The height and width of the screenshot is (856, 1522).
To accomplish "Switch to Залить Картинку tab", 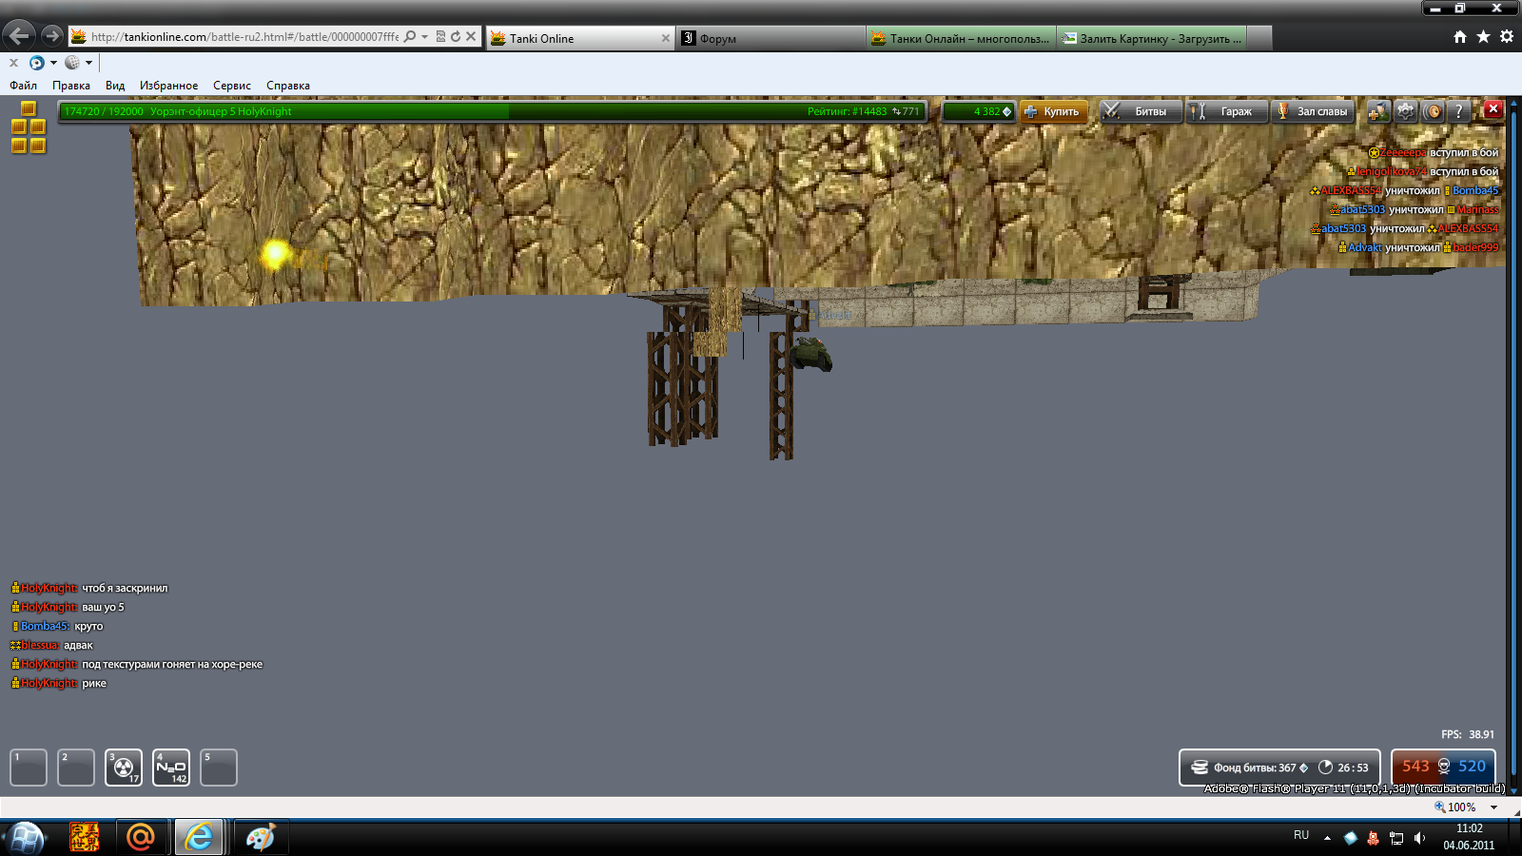I will (1151, 38).
